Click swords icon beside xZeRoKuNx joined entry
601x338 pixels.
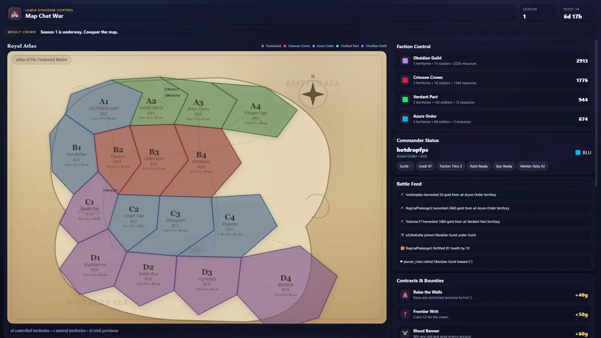(x=402, y=235)
